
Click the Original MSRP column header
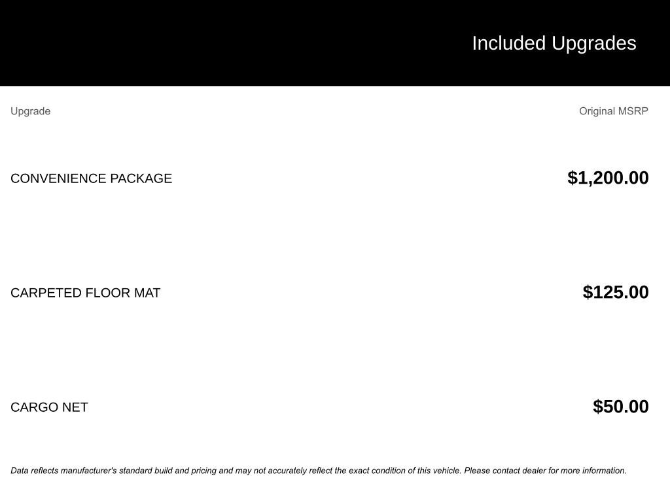tap(613, 111)
